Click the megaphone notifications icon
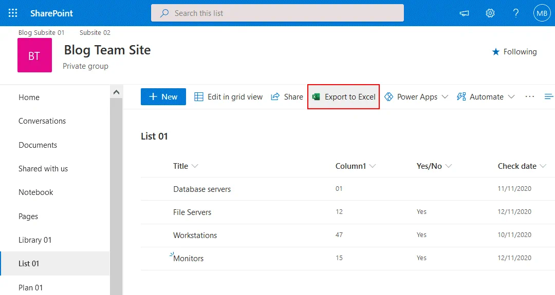Screen dimensions: 555x295 [x=465, y=13]
